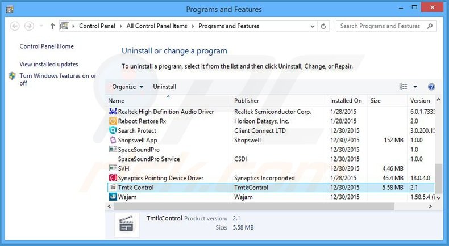Click the search magnifier icon
Image resolution: width=449 pixels, height=246 pixels.
pos(430,26)
